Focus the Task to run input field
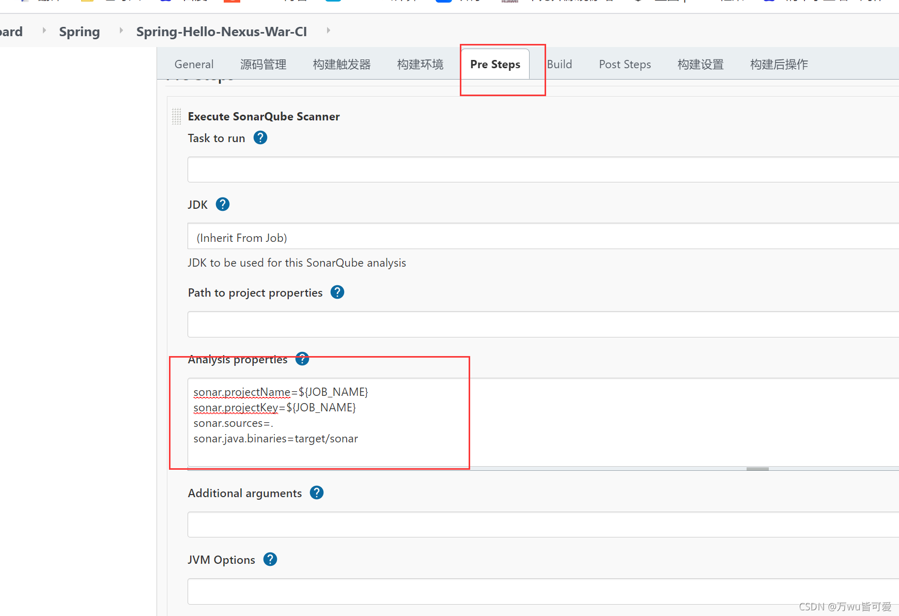This screenshot has height=616, width=899. point(543,170)
